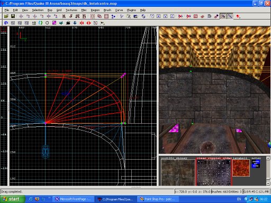
Task: Select the clear ripple texture thumbnail
Action: (x=214, y=172)
